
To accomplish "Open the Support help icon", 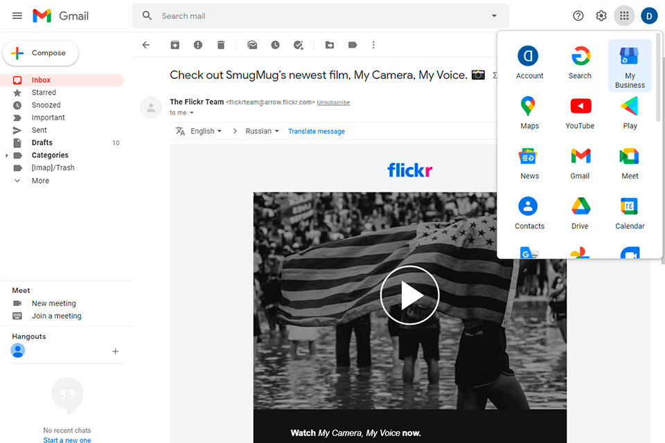I will click(578, 16).
